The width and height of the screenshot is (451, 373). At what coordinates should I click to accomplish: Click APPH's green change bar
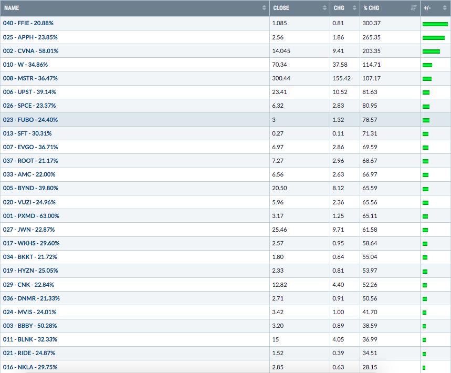tap(434, 38)
